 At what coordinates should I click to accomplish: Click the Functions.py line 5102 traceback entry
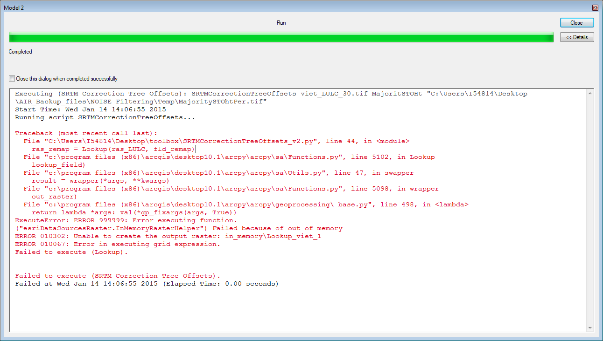point(229,157)
